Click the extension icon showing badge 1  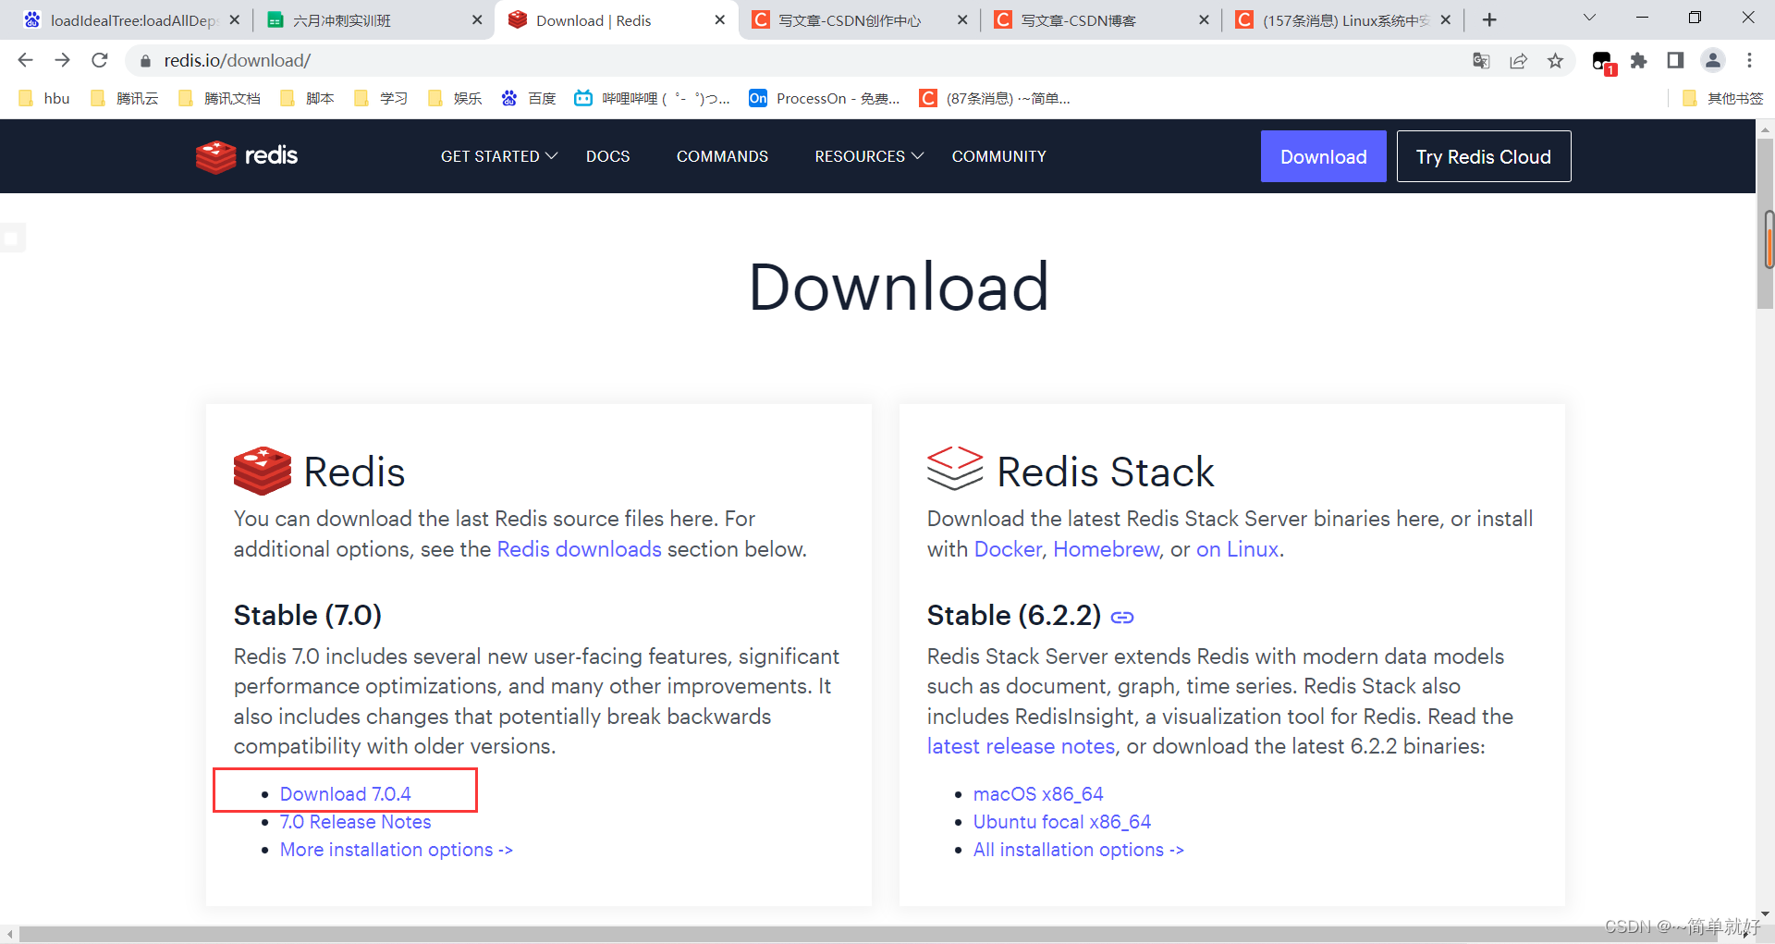point(1602,61)
